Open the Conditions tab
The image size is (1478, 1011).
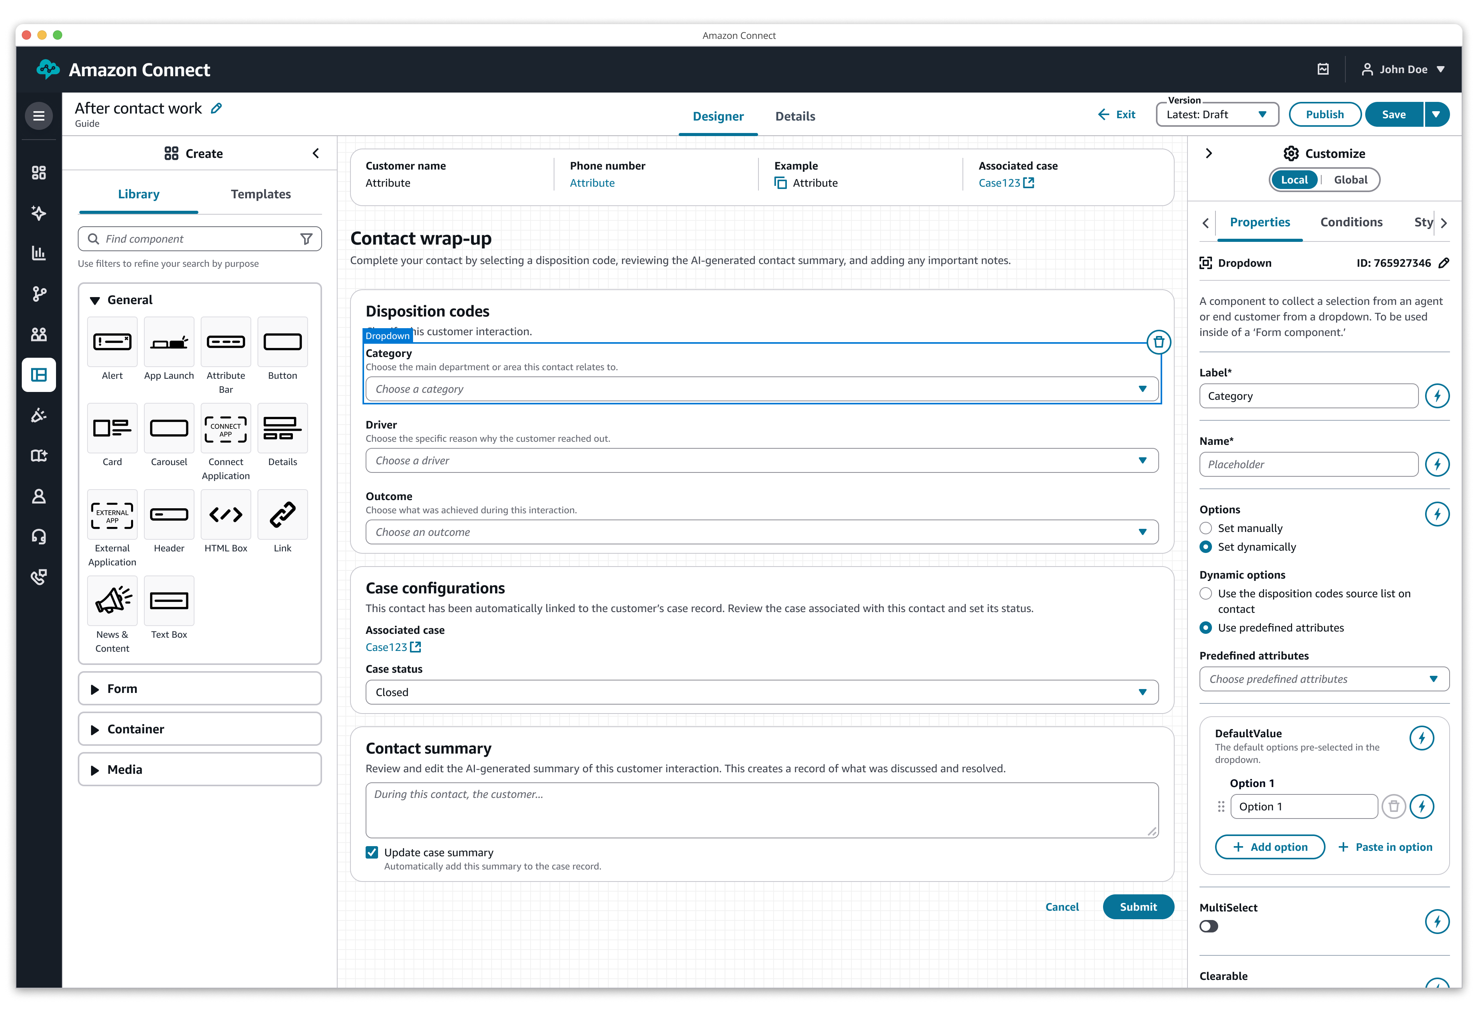pyautogui.click(x=1351, y=222)
